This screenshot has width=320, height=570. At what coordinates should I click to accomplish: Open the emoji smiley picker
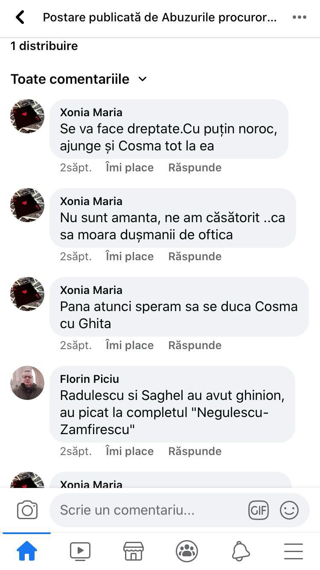pos(289,510)
